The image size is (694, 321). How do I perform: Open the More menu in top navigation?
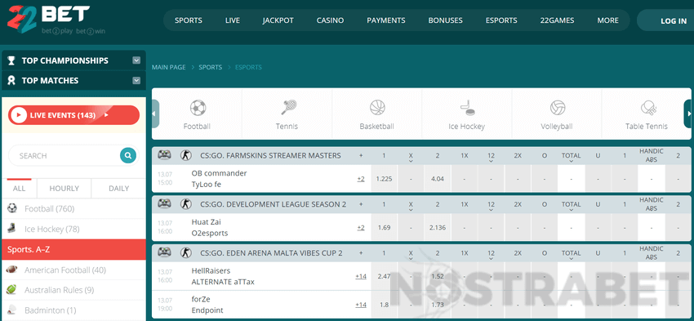[x=607, y=20]
